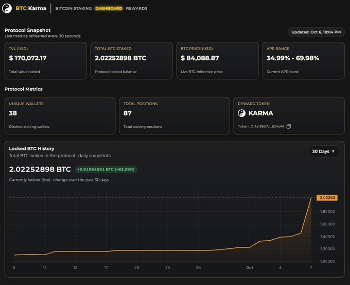Click the Protocol Snapshot heading
Viewport: 350px width, 285px height.
pos(28,30)
